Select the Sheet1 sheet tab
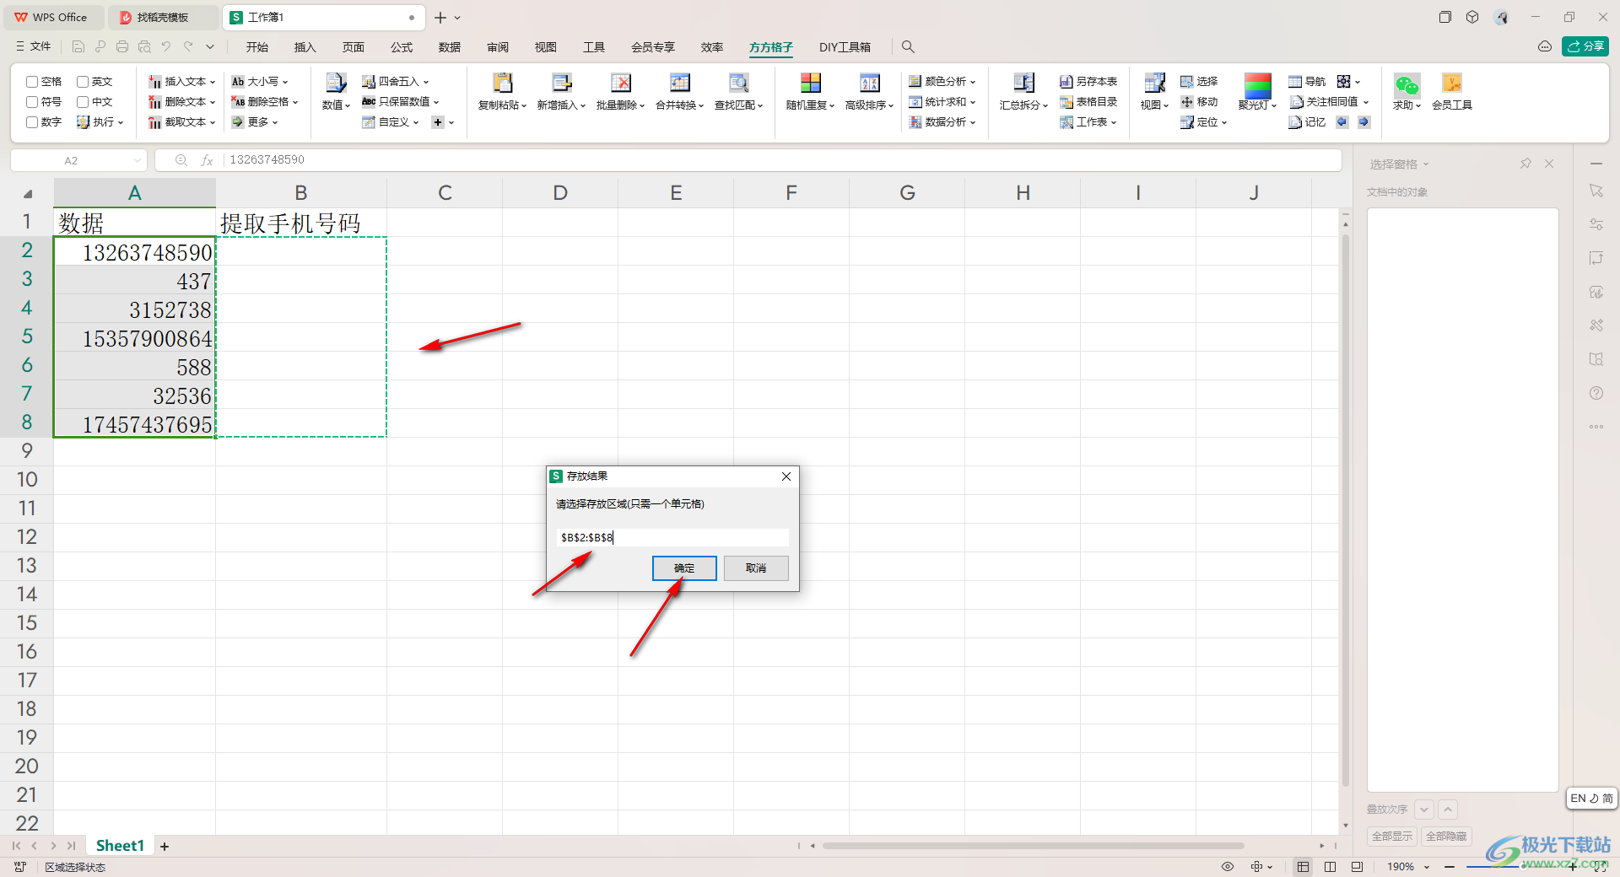Screen dimensions: 1620x877 click(120, 846)
